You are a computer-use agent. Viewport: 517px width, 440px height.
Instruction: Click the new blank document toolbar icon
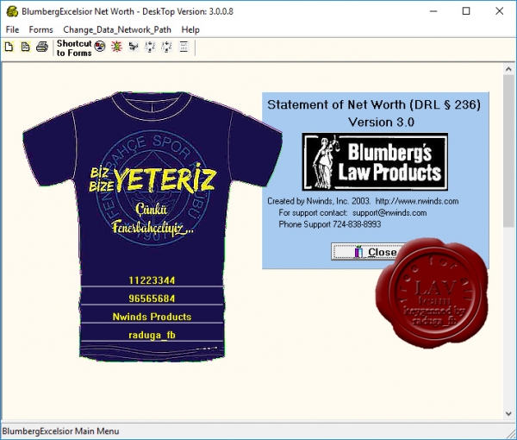click(x=9, y=47)
